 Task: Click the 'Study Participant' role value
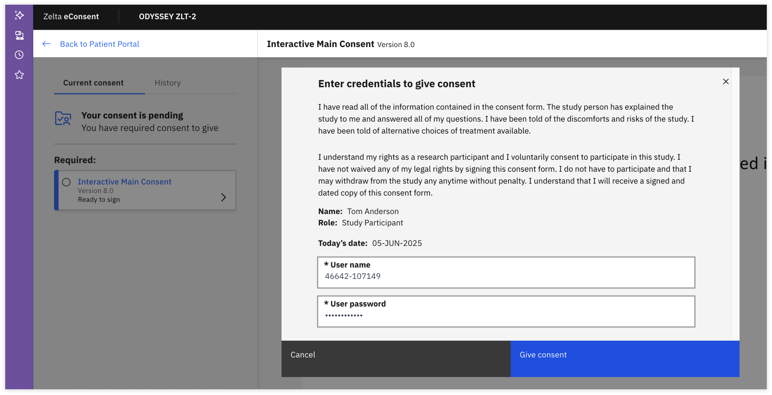[x=372, y=222]
